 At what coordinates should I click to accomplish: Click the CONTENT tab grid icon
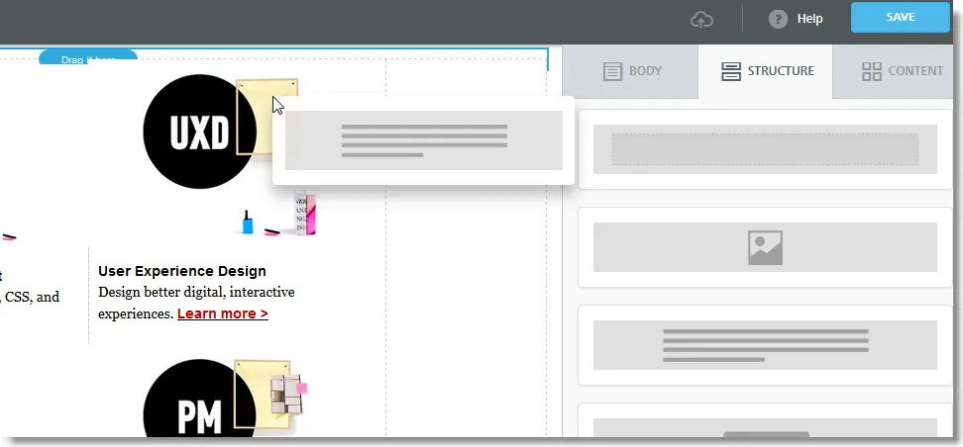[872, 71]
